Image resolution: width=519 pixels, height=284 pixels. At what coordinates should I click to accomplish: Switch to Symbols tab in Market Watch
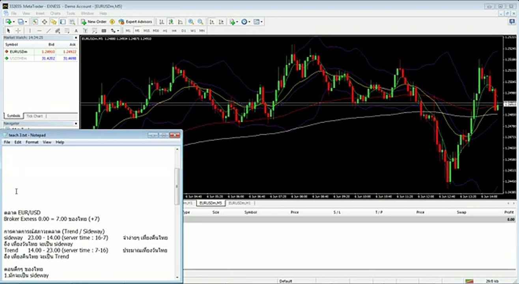[x=13, y=116]
